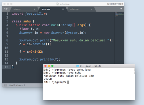Toggle the side bar panel switcher icon
This screenshot has height=105, width=144.
[x=6, y=85]
